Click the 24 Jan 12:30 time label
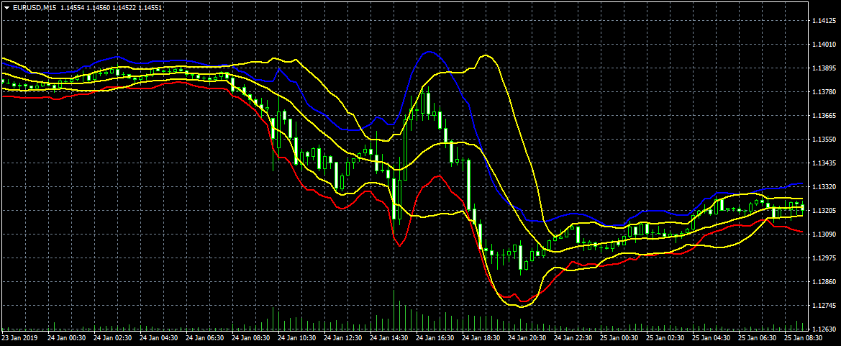 343,339
